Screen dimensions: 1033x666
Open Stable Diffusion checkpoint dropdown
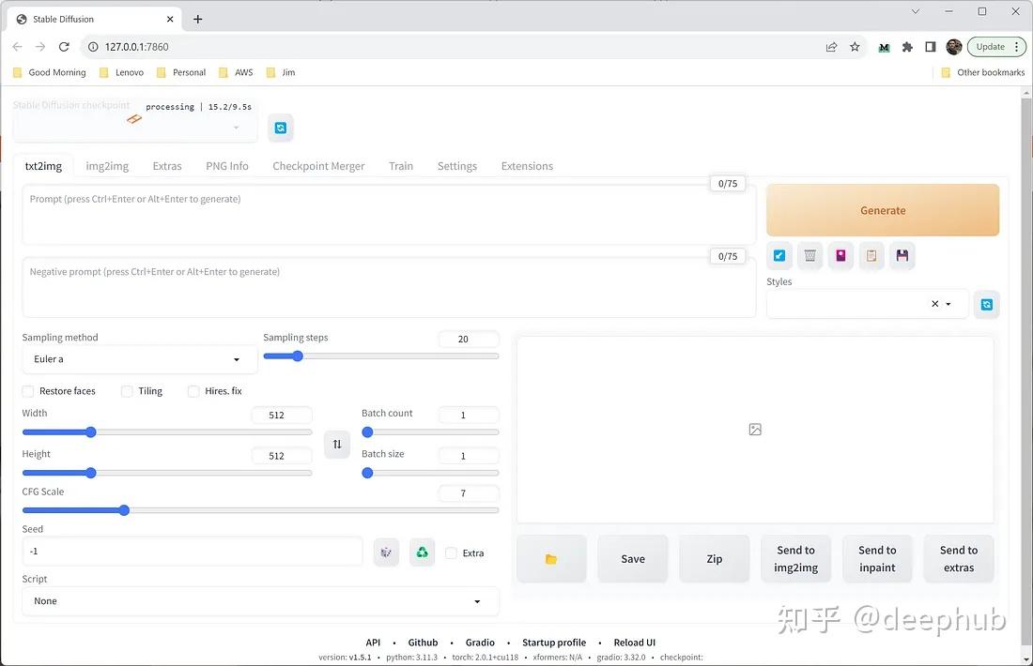point(135,128)
